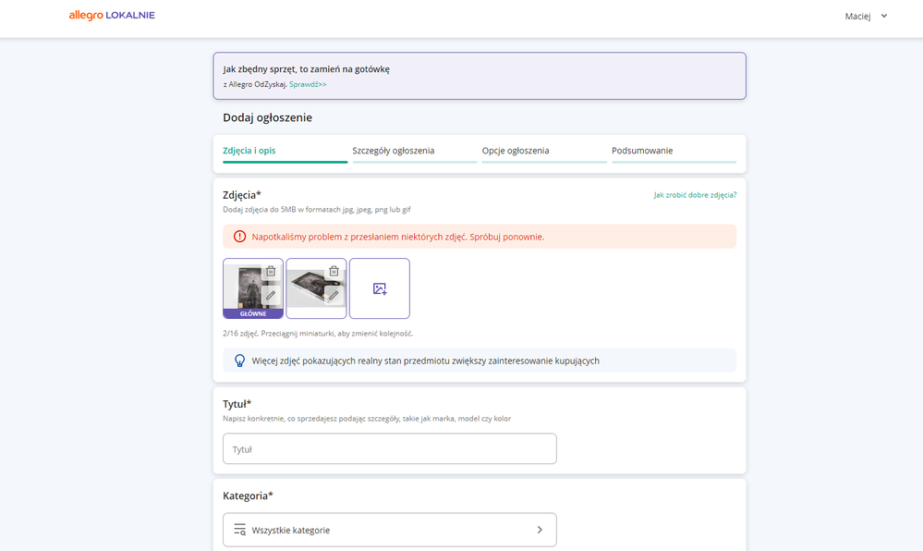Delete the first photo marked GŁÓWNE
Viewport: 923px width, 551px height.
pyautogui.click(x=271, y=271)
